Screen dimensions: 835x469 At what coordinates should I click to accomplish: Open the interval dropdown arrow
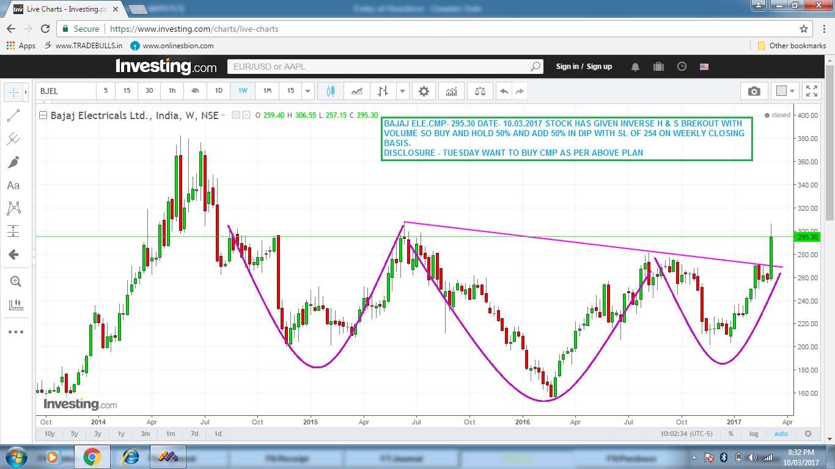308,91
